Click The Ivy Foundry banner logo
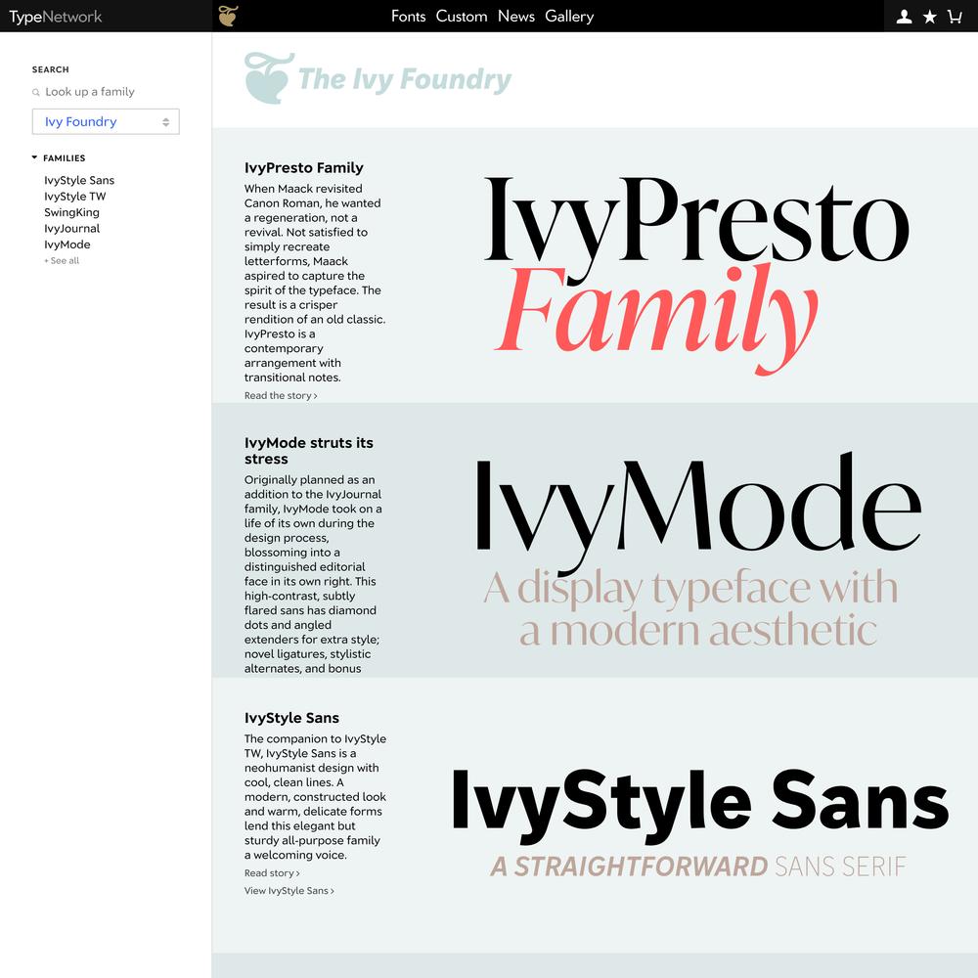 pyautogui.click(x=378, y=78)
